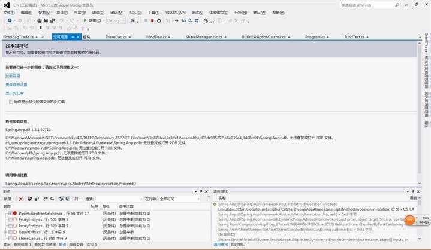Switch to the FundDao.cs tab
431x250 pixels.
(x=156, y=36)
